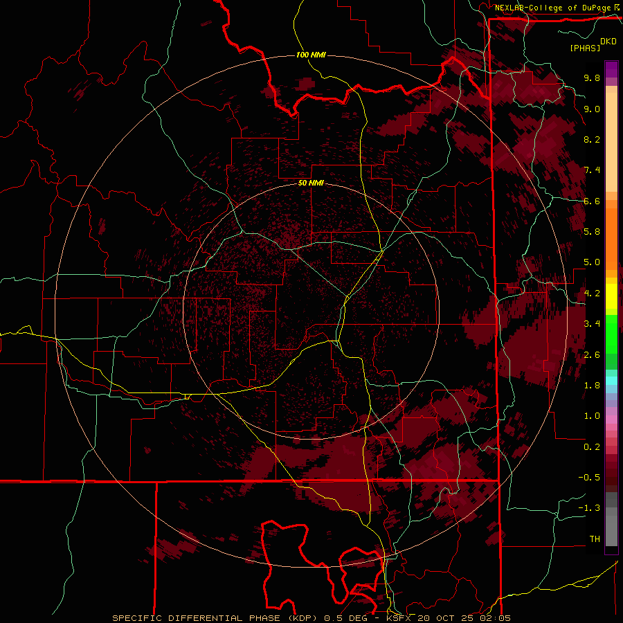The width and height of the screenshot is (623, 623).
Task: Click the 6.6 value on the color scale
Action: [x=592, y=201]
